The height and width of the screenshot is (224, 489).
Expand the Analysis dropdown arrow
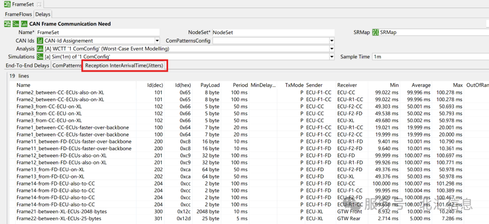tap(332, 49)
